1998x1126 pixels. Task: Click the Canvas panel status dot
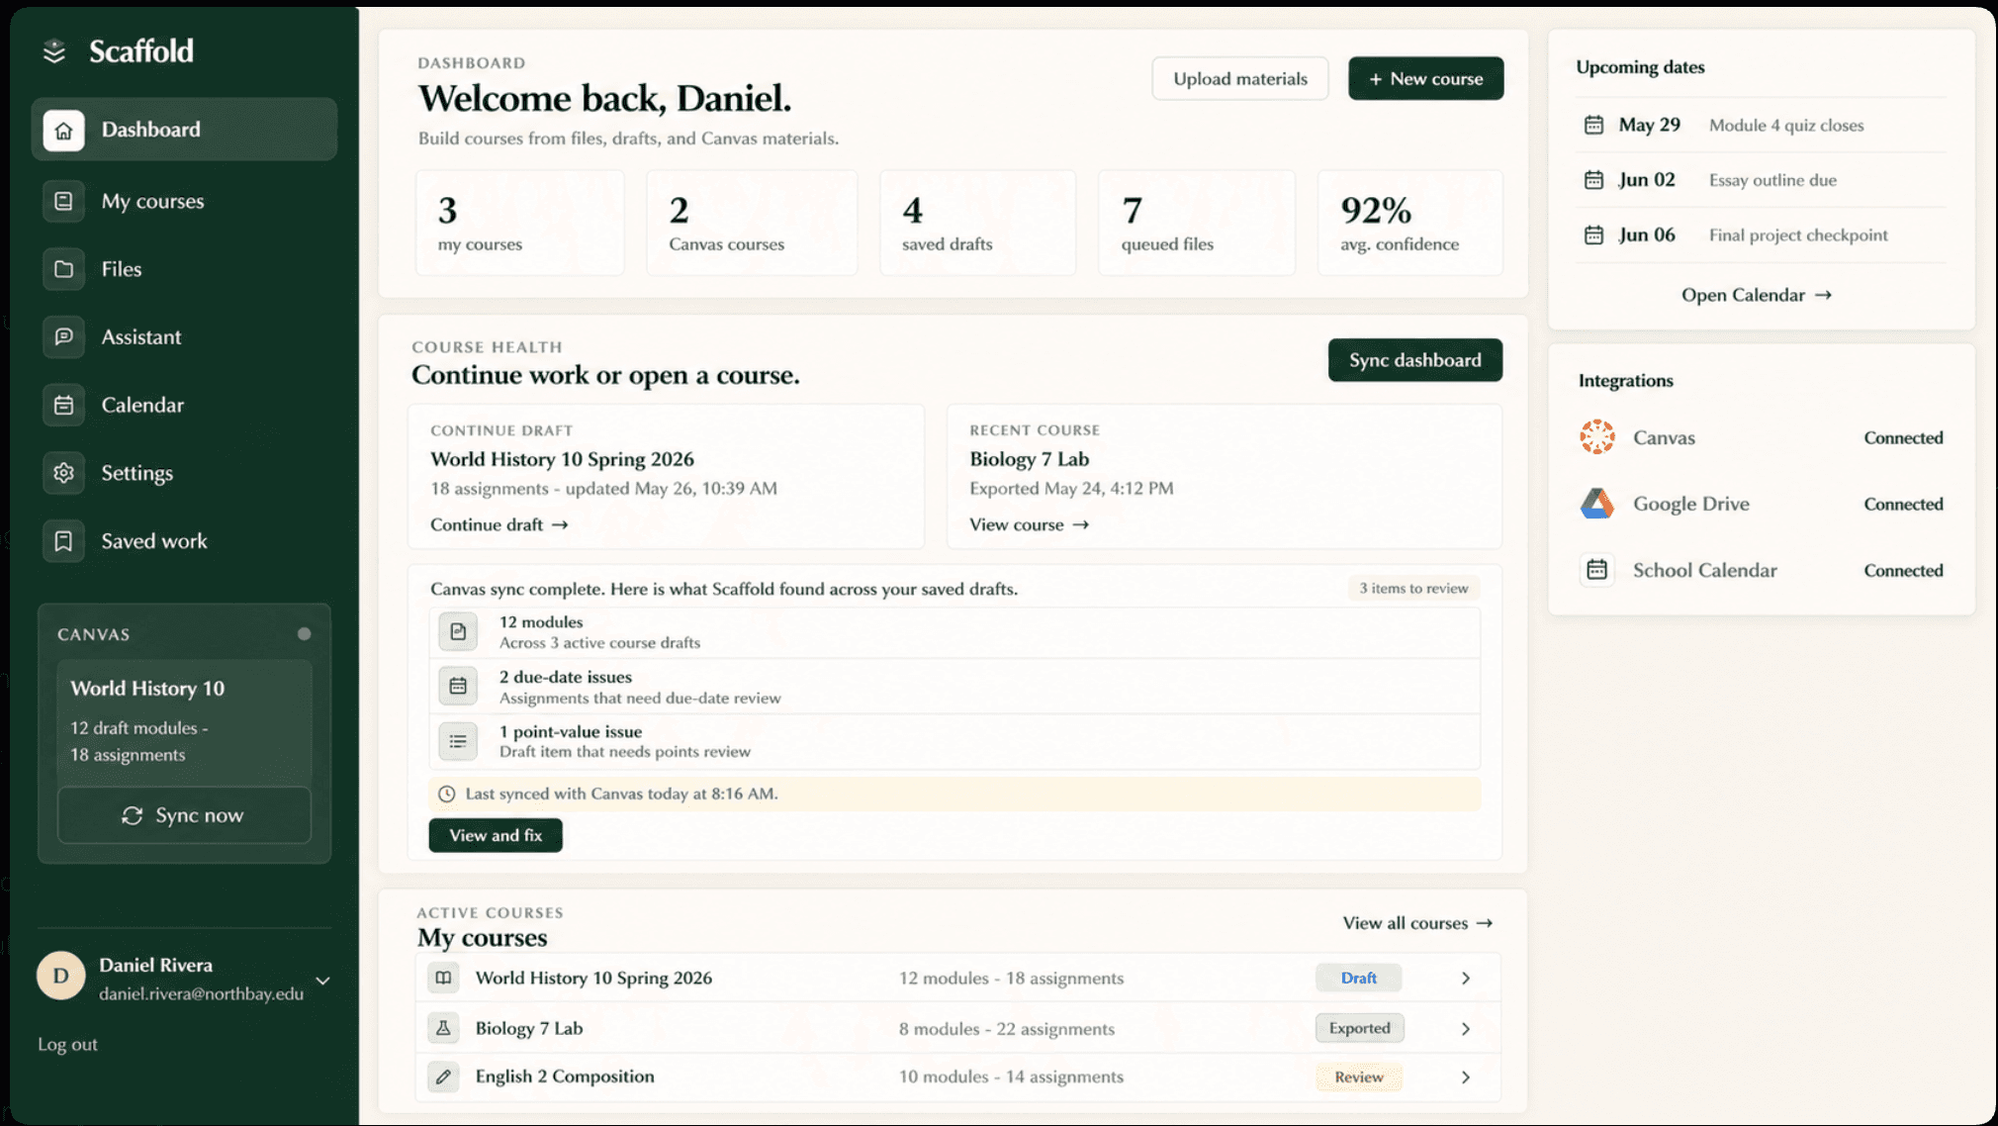tap(304, 634)
